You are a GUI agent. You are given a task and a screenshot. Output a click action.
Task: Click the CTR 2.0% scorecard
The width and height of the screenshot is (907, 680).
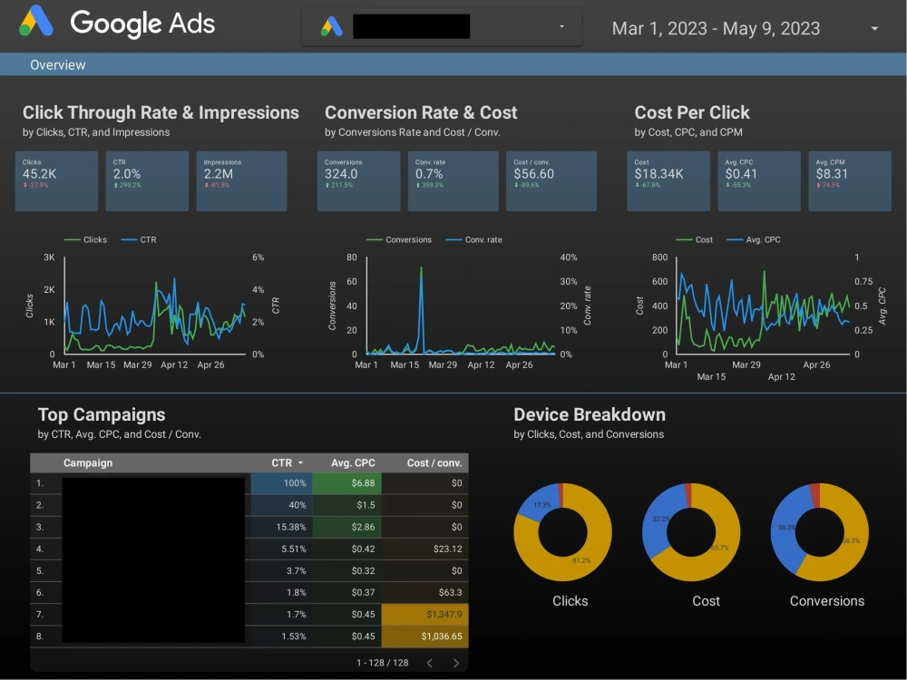pos(147,181)
